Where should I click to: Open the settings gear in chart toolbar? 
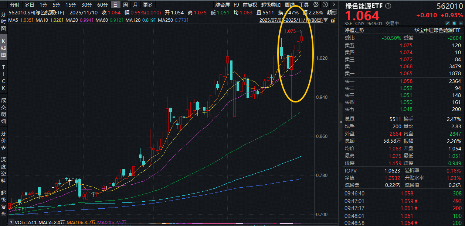tap(316, 5)
